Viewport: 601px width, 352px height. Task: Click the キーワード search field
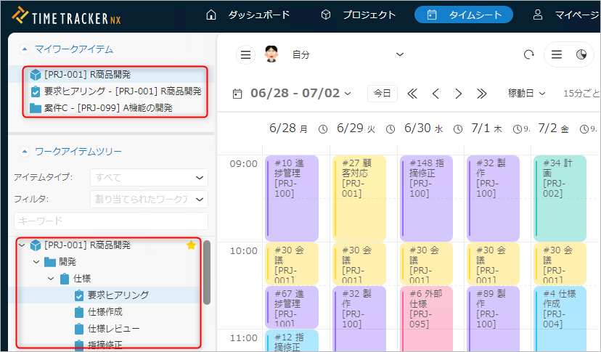(110, 221)
